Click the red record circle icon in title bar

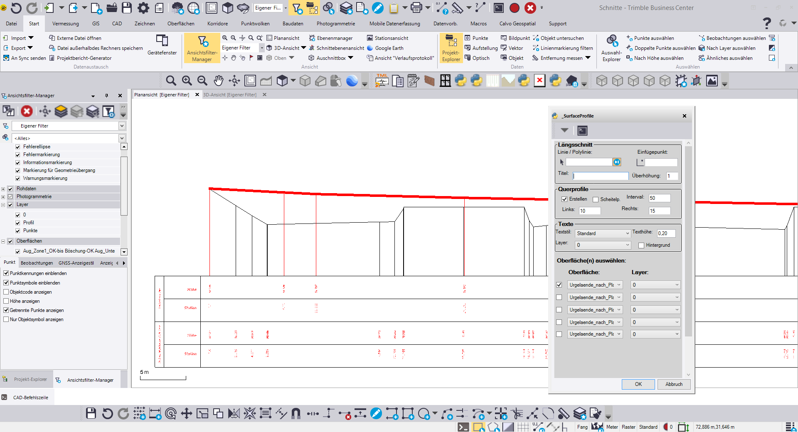(x=515, y=8)
